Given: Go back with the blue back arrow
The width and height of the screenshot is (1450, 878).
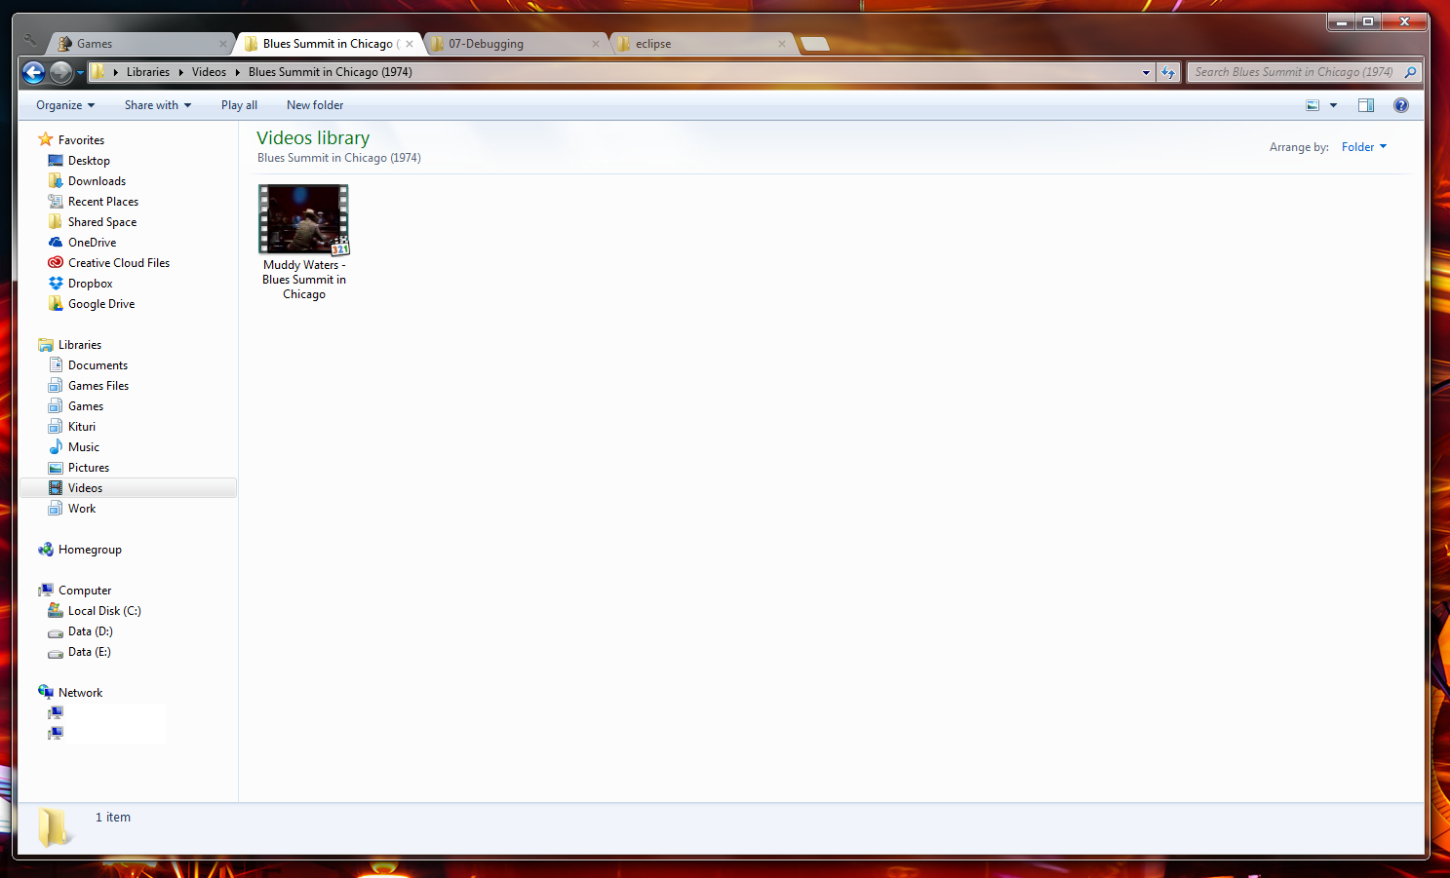Looking at the screenshot, I should click(34, 72).
